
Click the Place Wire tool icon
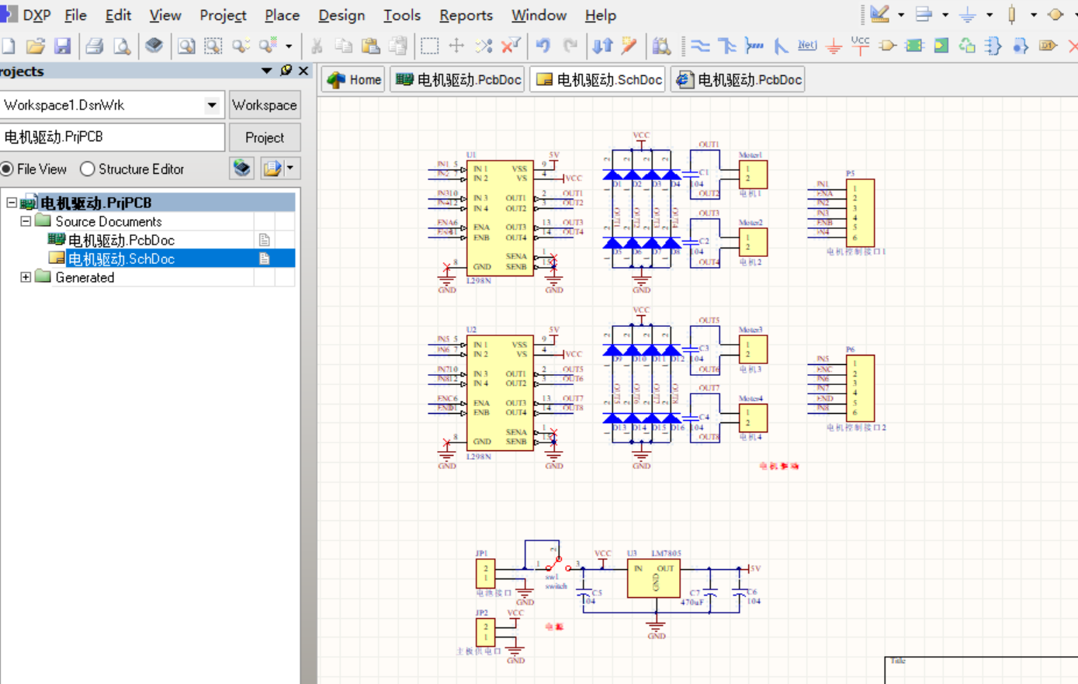(700, 47)
